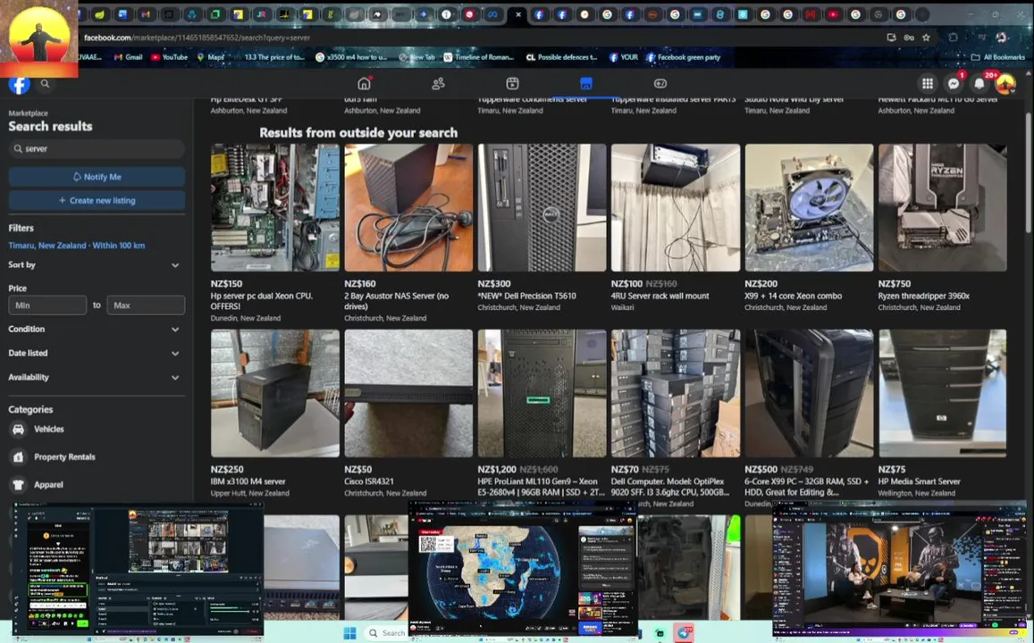The image size is (1034, 643).
Task: Change Timaru, New Zealand location filter
Action: tap(77, 245)
